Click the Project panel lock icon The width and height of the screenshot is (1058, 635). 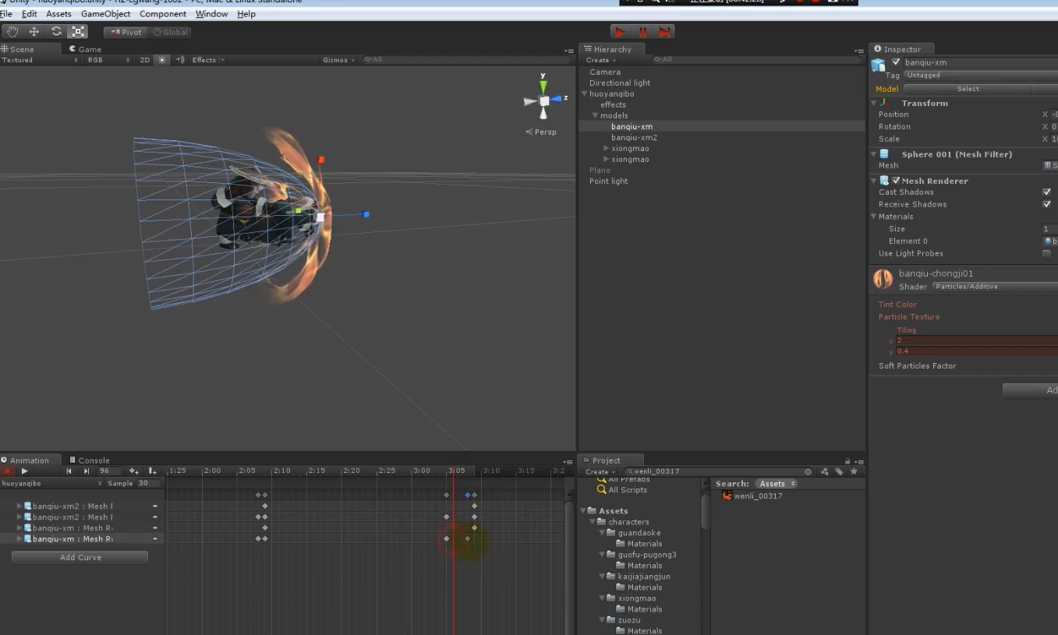pos(847,460)
